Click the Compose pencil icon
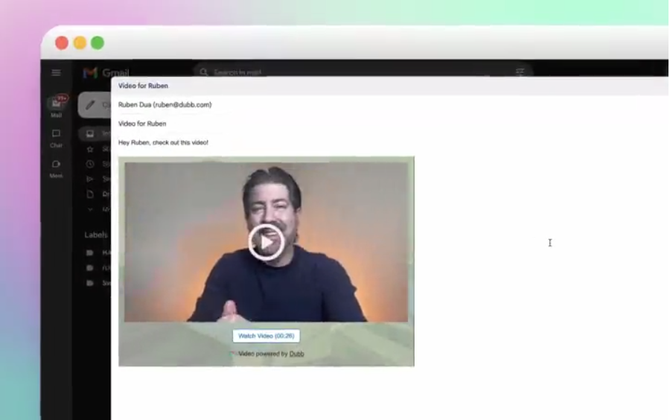The width and height of the screenshot is (670, 420). 91,105
